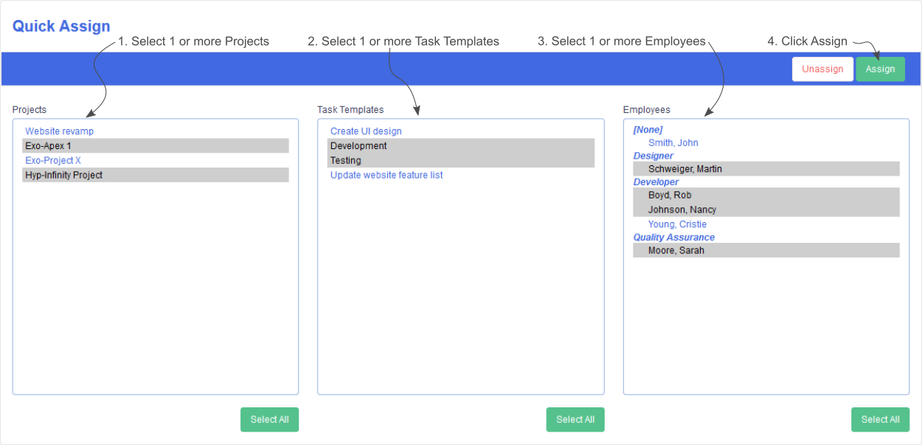Viewport: 922px width, 445px height.
Task: Deselect the Development task template
Action: click(358, 145)
